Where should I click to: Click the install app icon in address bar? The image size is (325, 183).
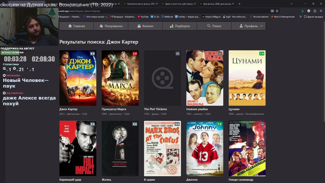(x=272, y=11)
